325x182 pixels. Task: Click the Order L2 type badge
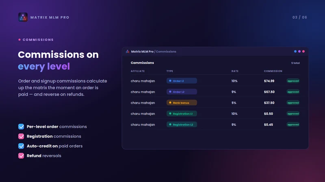(x=182, y=92)
